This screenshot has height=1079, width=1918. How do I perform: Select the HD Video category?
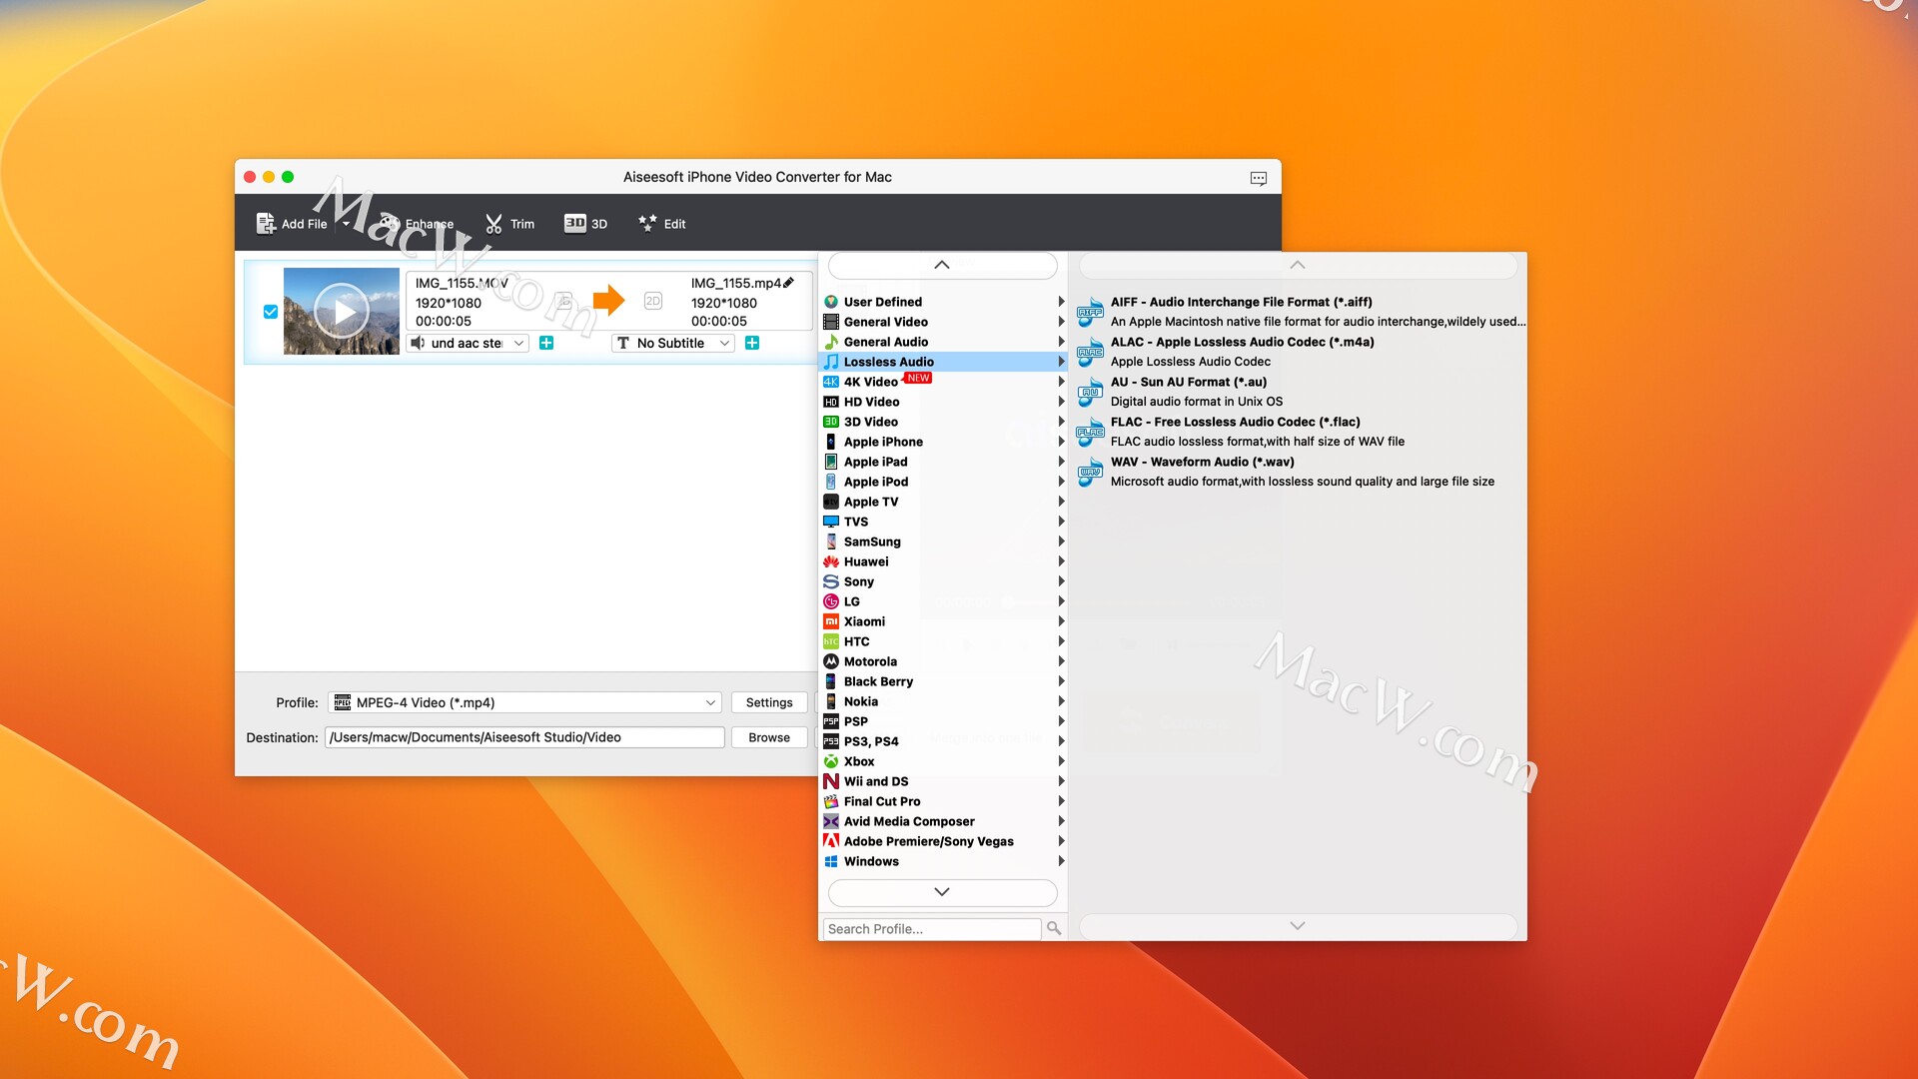[x=943, y=402]
